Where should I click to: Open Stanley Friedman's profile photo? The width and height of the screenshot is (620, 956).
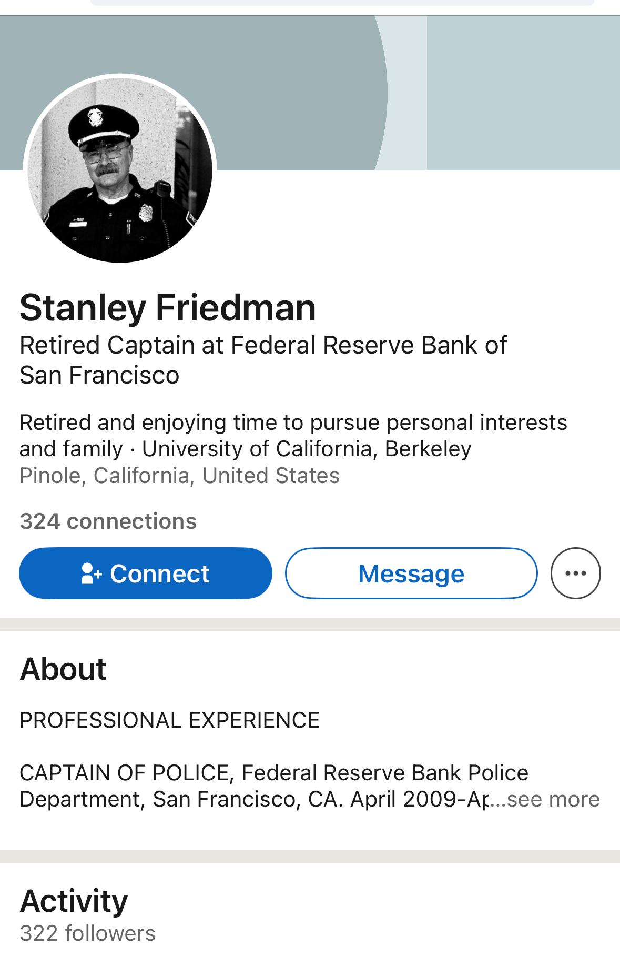(120, 169)
